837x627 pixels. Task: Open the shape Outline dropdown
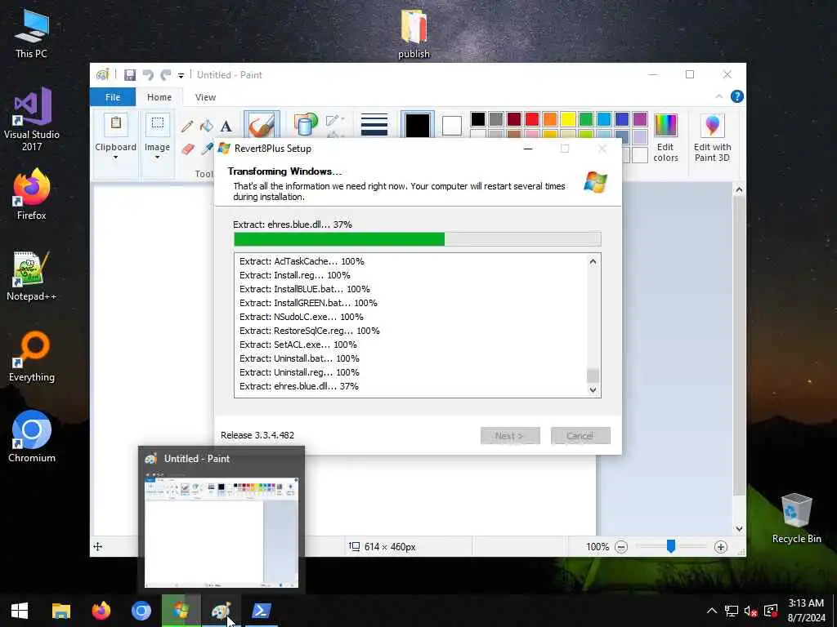click(335, 119)
